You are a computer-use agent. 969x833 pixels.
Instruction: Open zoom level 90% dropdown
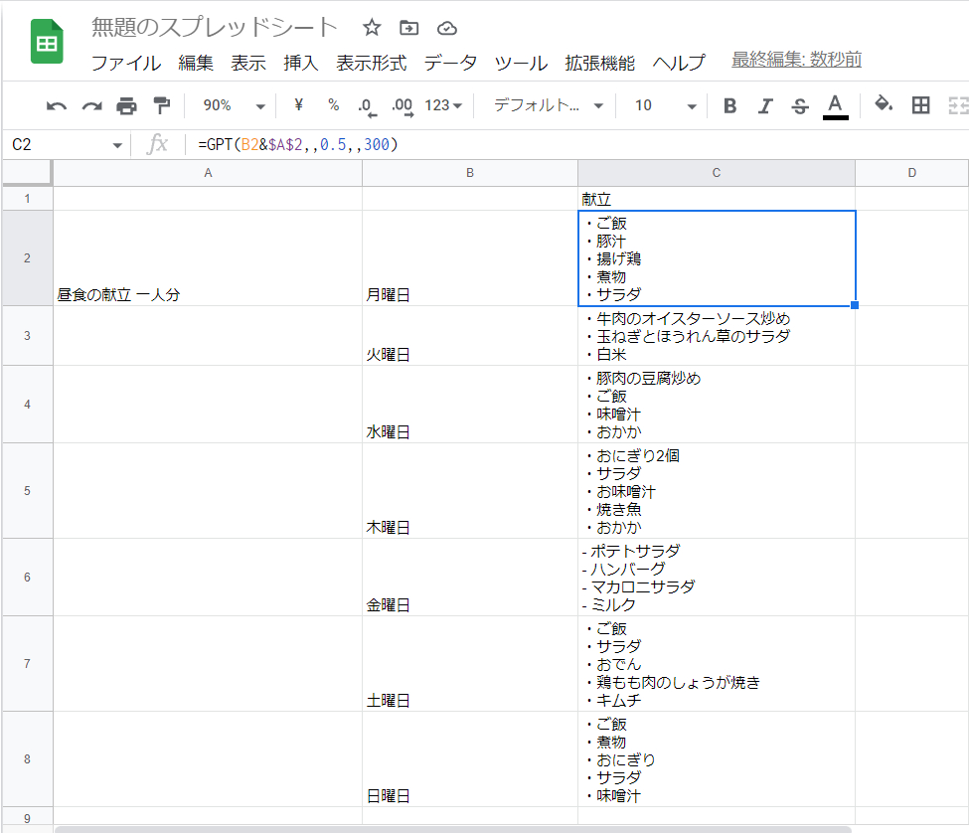[234, 105]
